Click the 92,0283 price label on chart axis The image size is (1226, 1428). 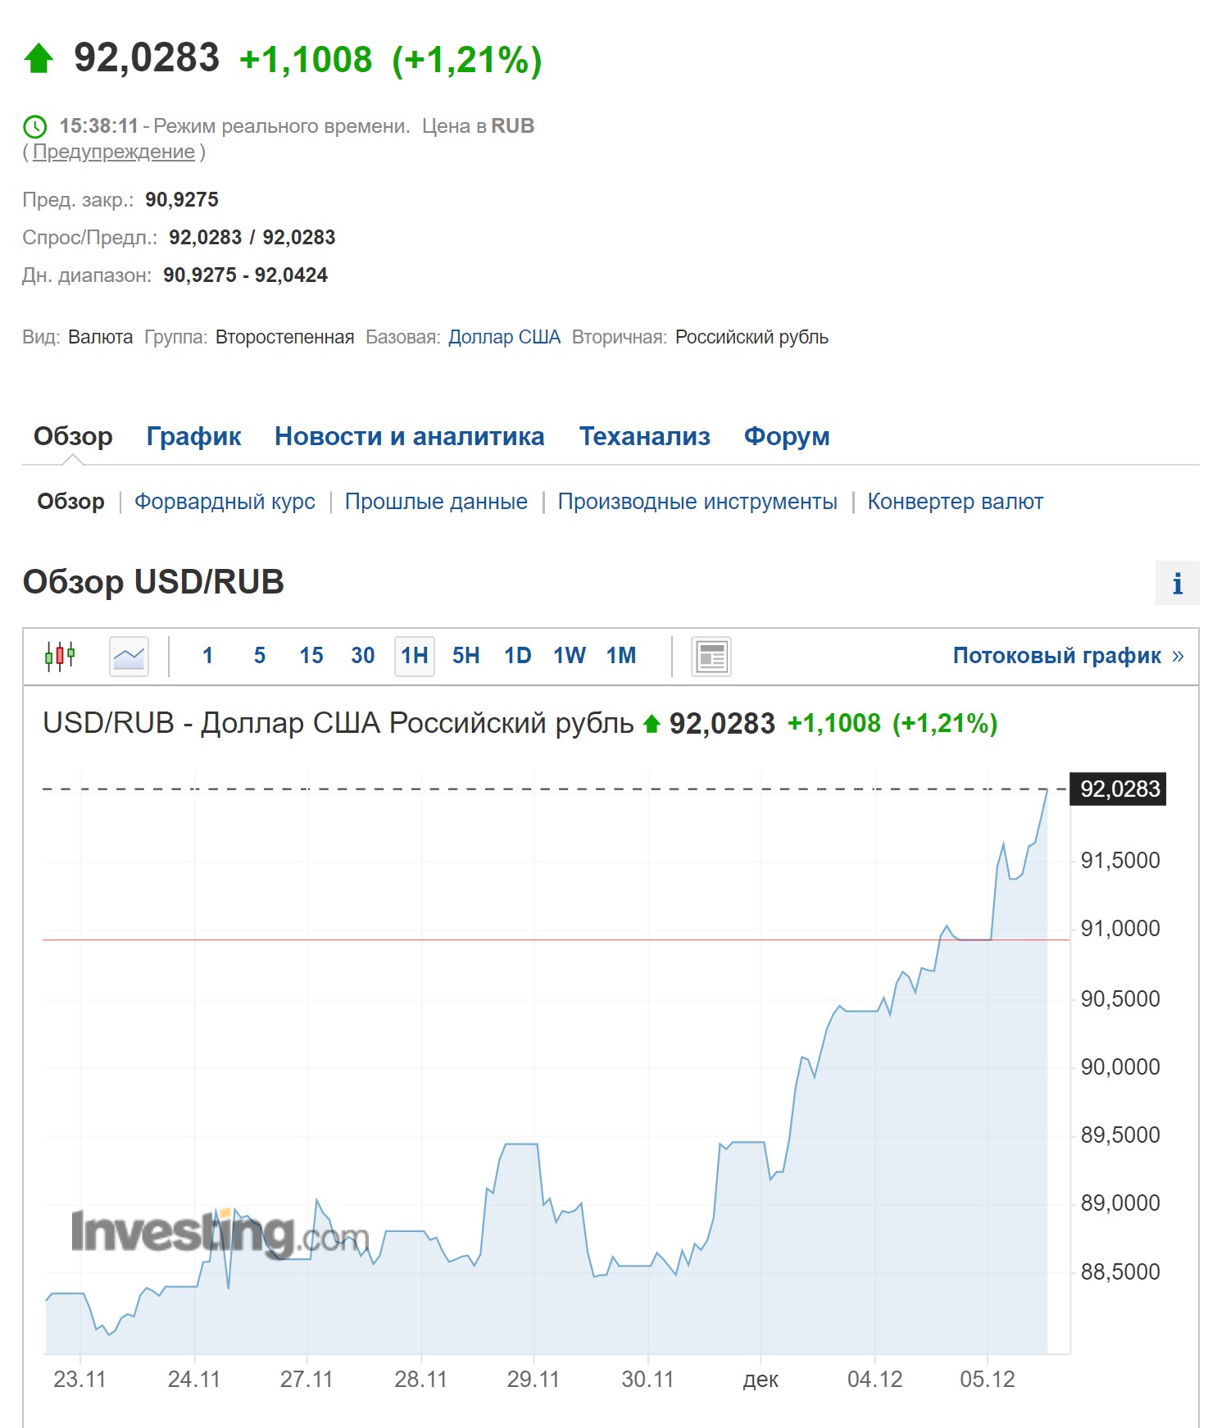pos(1119,789)
